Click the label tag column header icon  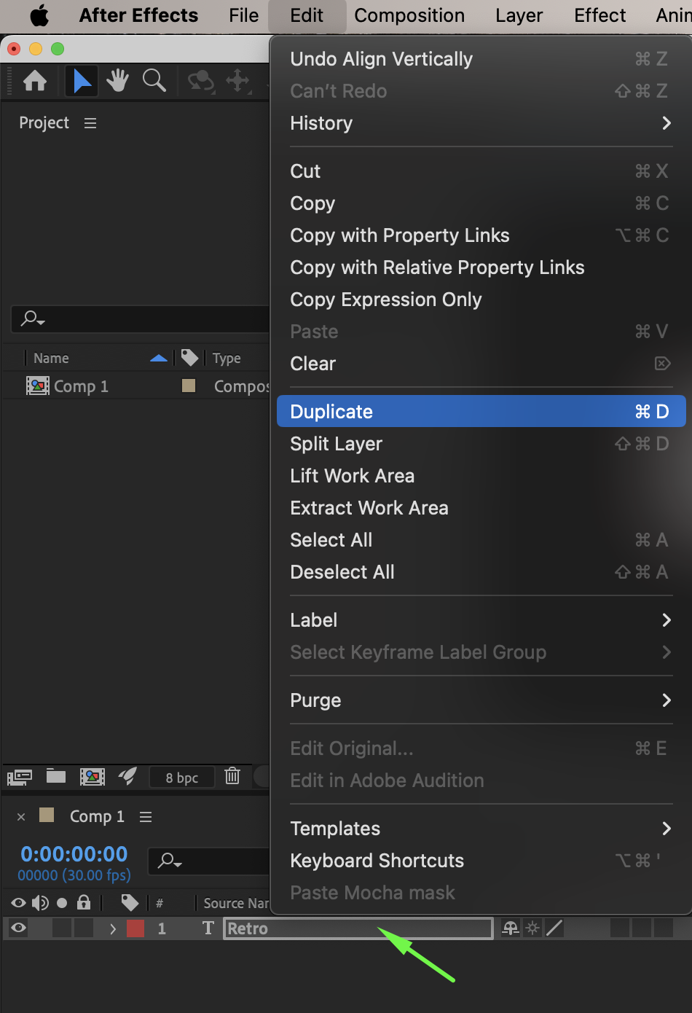pos(189,357)
